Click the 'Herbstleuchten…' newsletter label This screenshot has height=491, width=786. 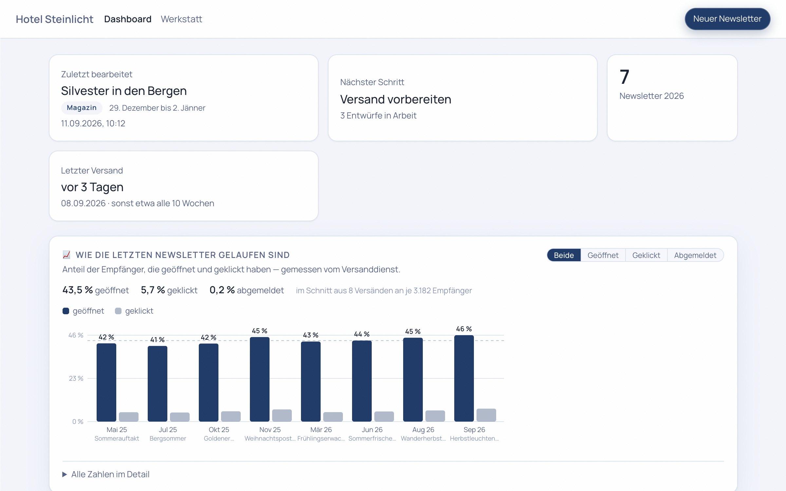[x=474, y=438]
